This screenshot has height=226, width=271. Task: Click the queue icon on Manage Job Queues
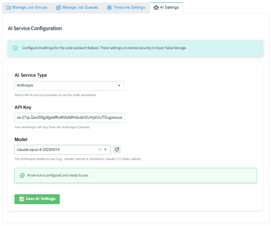coord(59,7)
